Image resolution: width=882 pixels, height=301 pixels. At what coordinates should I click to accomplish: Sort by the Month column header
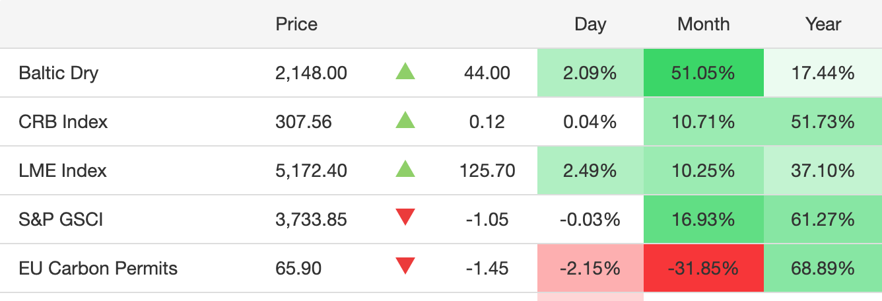(x=703, y=24)
